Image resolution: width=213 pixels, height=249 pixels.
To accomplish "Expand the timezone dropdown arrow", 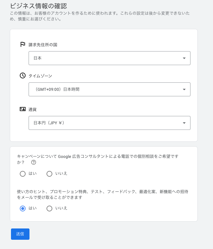I will click(184, 89).
